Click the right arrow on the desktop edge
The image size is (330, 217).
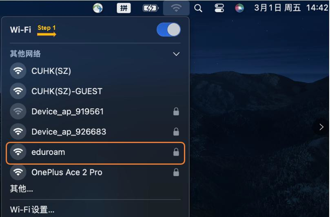[x=321, y=127]
